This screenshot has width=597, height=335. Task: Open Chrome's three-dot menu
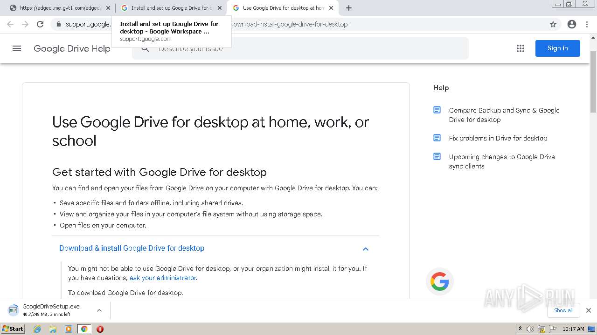point(587,24)
